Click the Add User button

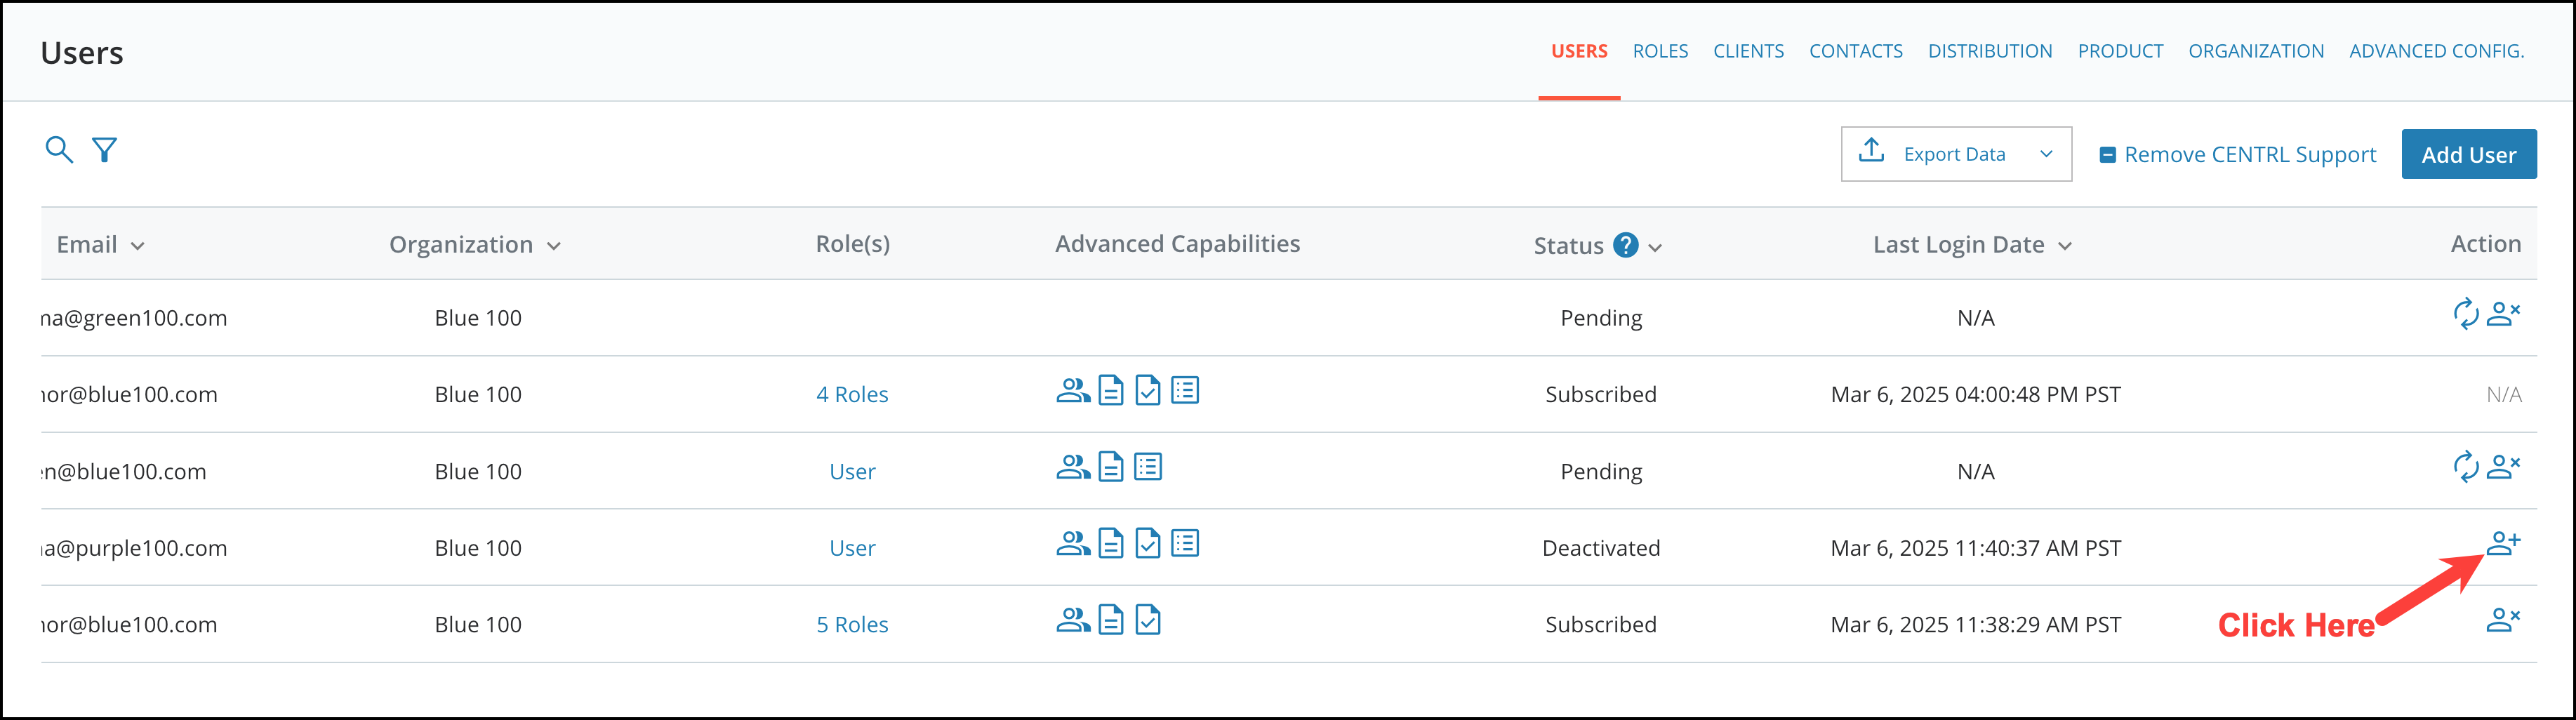coord(2469,154)
